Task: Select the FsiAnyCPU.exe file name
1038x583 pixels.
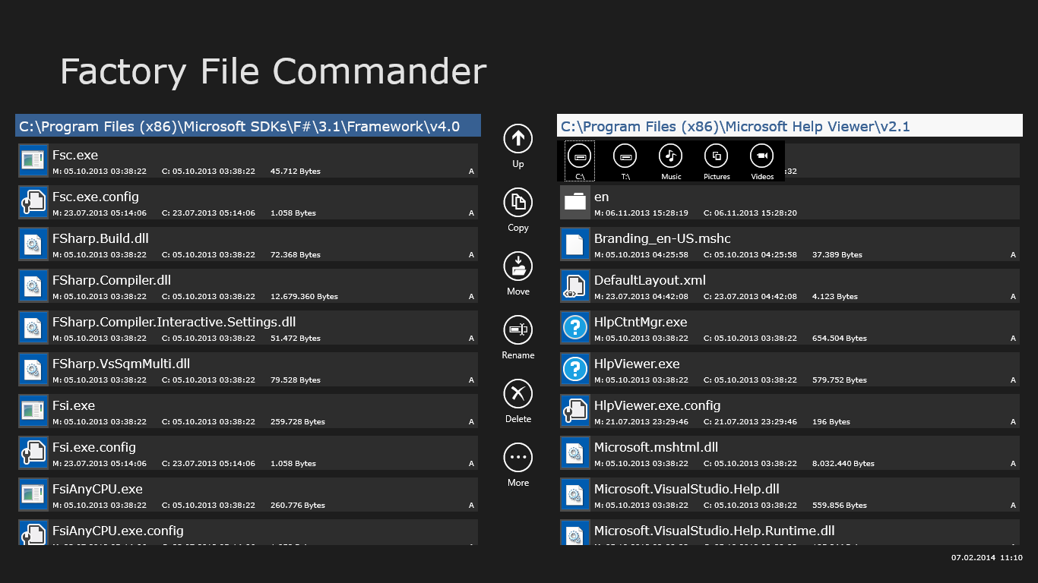Action: coord(97,489)
